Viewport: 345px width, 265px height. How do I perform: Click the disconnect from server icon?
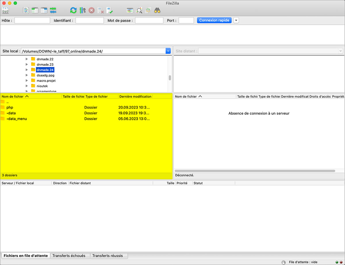100,11
